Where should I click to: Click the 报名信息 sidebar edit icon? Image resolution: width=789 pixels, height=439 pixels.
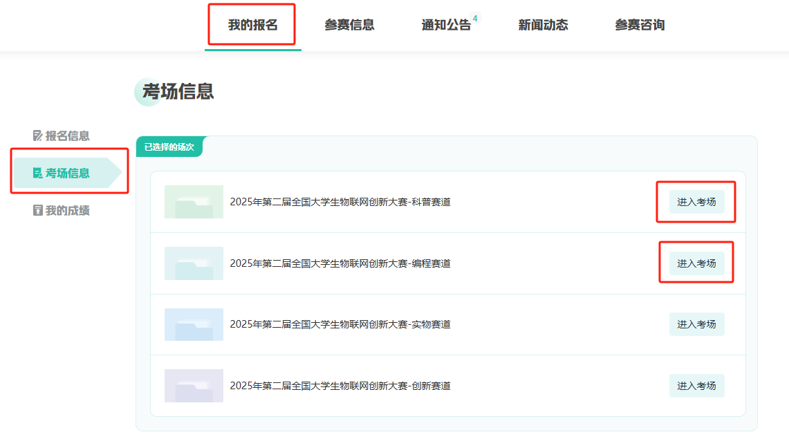[38, 136]
